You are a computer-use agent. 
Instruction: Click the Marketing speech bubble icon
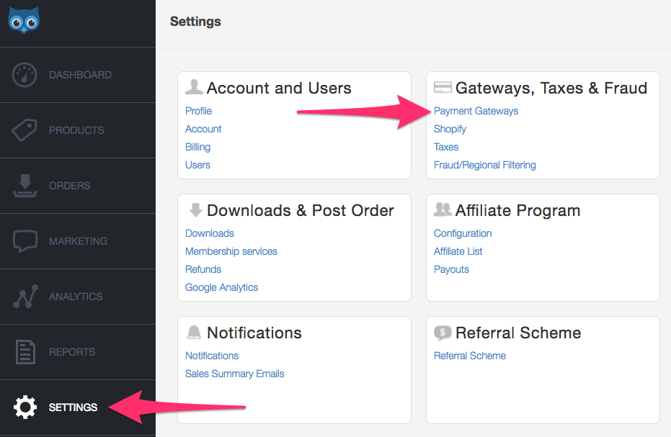click(x=25, y=241)
